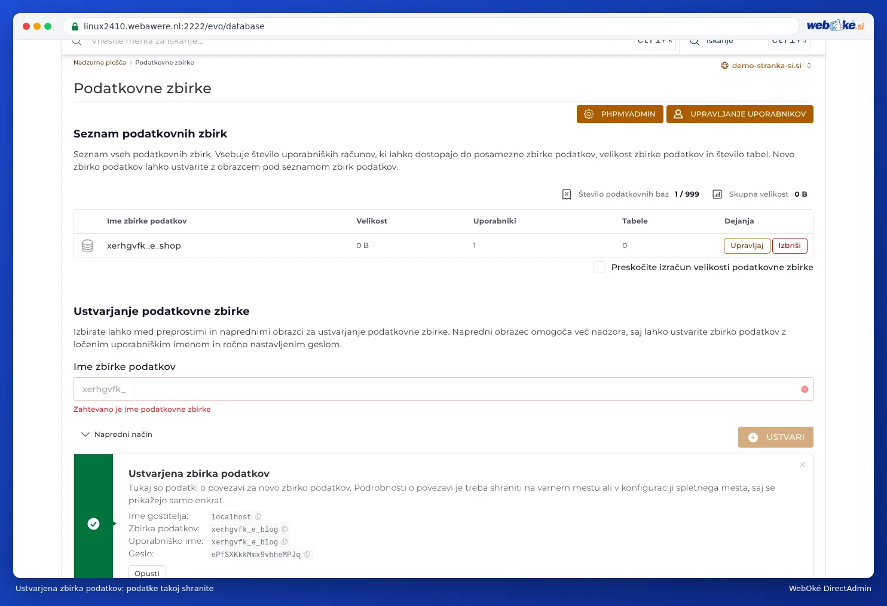This screenshot has width=887, height=606.
Task: Open the demo-stranka-si.si domain selector
Action: coord(766,66)
